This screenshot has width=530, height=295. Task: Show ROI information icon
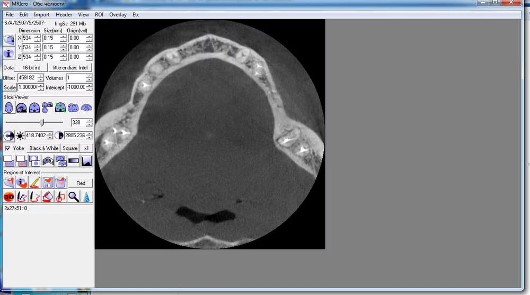[x=22, y=183]
